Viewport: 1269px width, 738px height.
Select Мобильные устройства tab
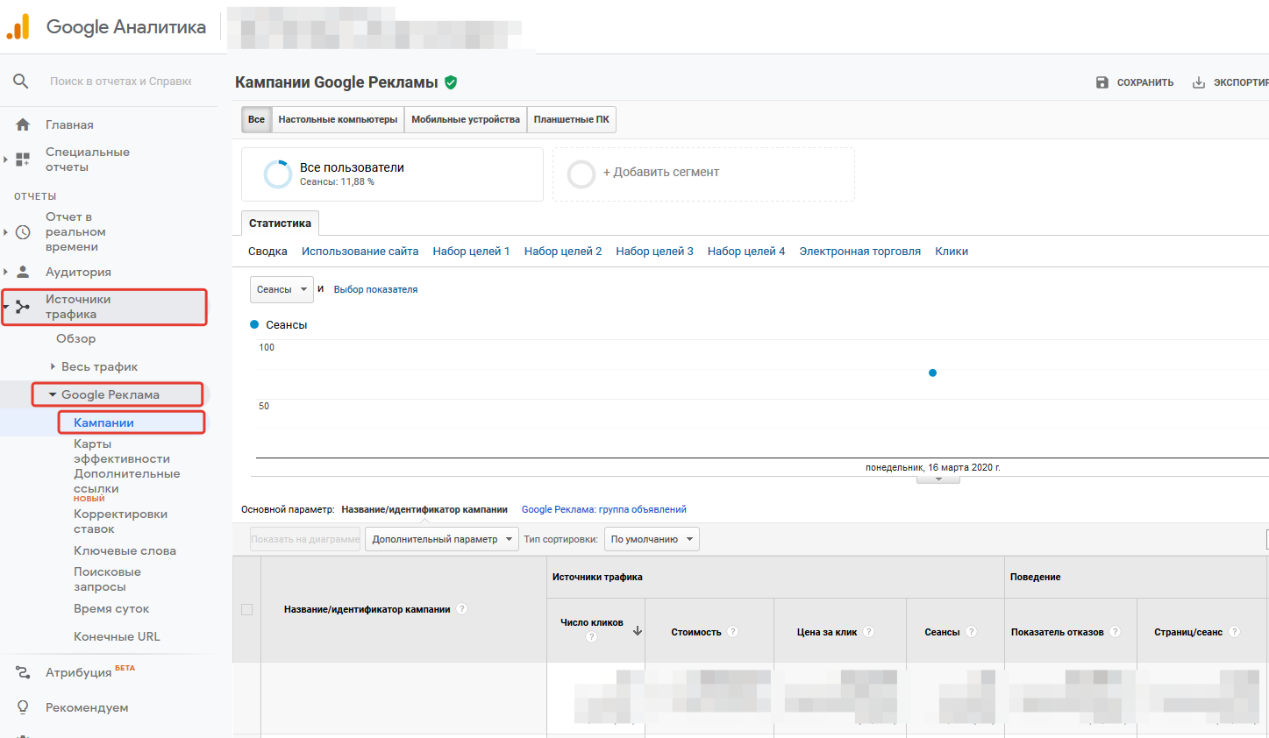[x=466, y=120]
